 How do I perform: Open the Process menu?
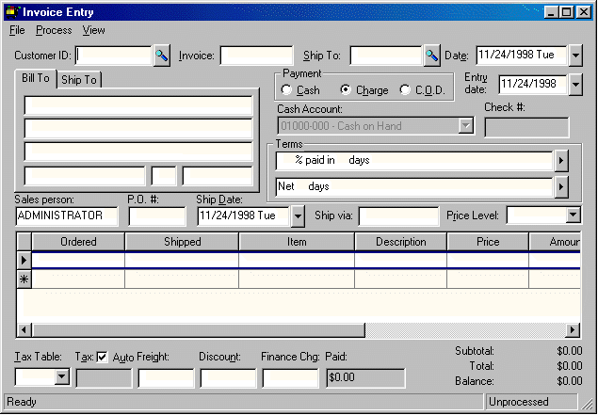[x=54, y=30]
